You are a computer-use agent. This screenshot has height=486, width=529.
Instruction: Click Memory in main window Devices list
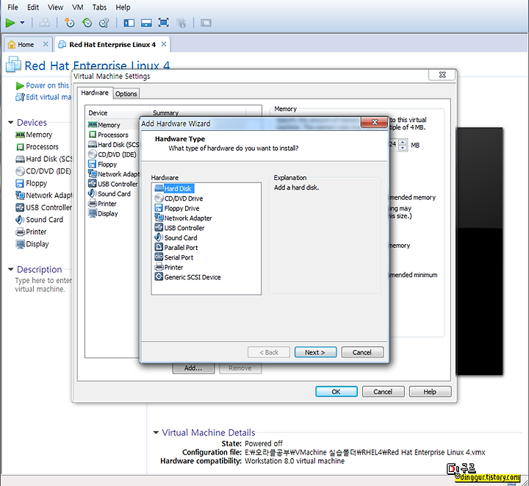pos(34,135)
